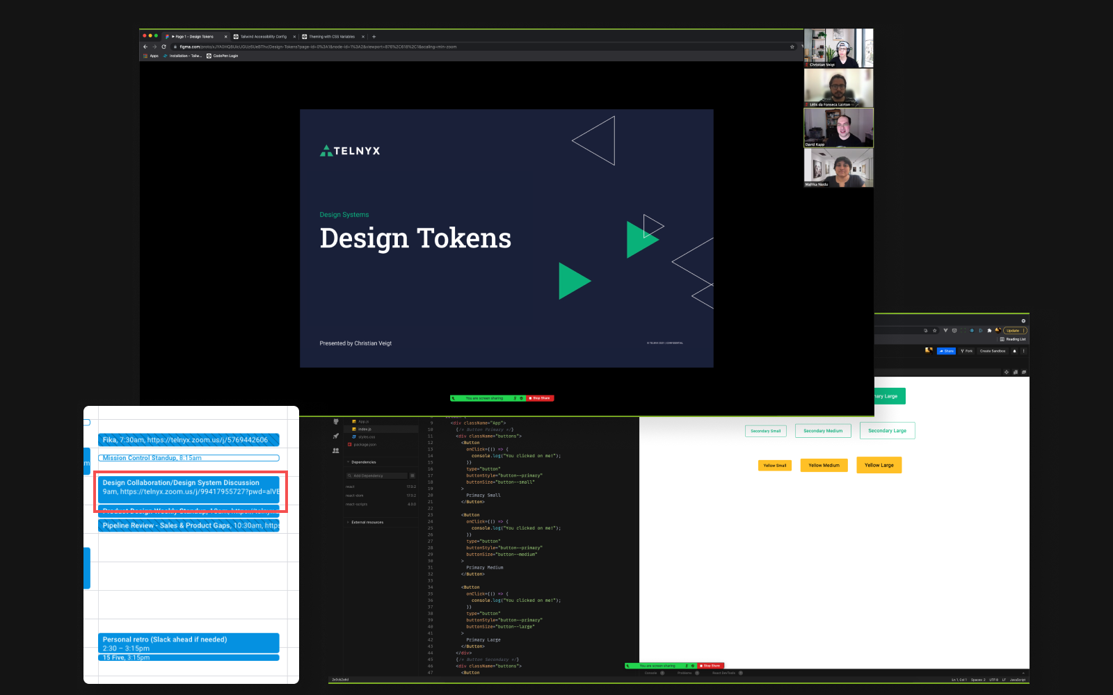Open the CodePen Login bookmark
The width and height of the screenshot is (1113, 695).
pyautogui.click(x=223, y=56)
